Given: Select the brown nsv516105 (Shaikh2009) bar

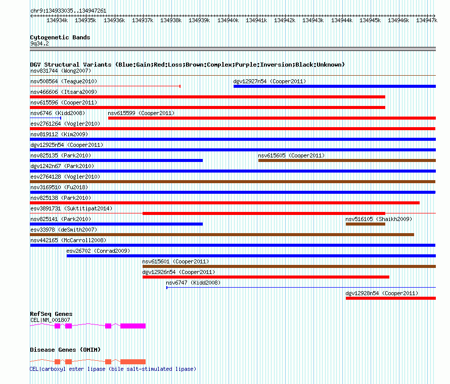Looking at the screenshot, I should (x=366, y=224).
